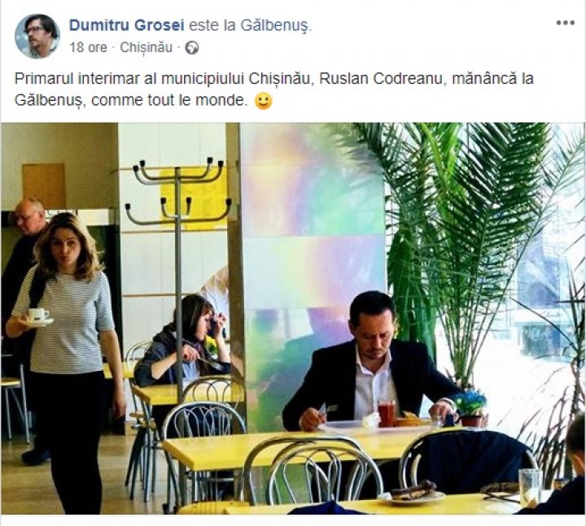586x526 pixels.
Task: Open the Dumitru Grosei profile name link
Action: [x=127, y=25]
